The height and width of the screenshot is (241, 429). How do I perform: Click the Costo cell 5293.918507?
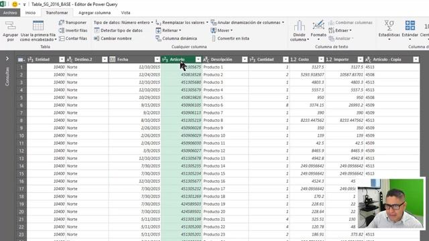[x=307, y=74]
